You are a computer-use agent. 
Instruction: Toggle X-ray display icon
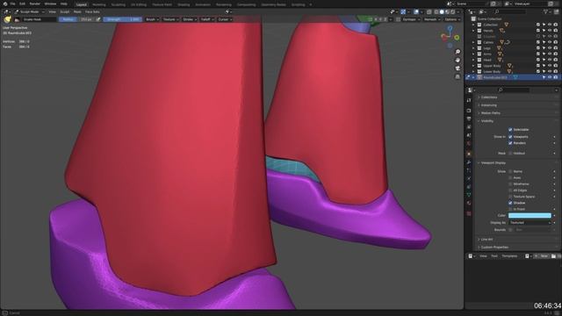[429, 11]
